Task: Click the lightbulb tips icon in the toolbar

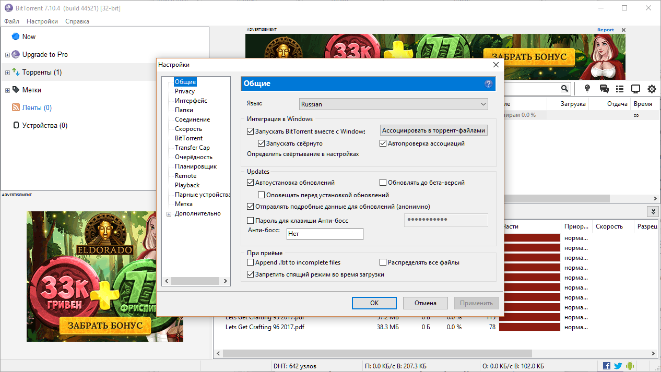Action: click(x=587, y=89)
